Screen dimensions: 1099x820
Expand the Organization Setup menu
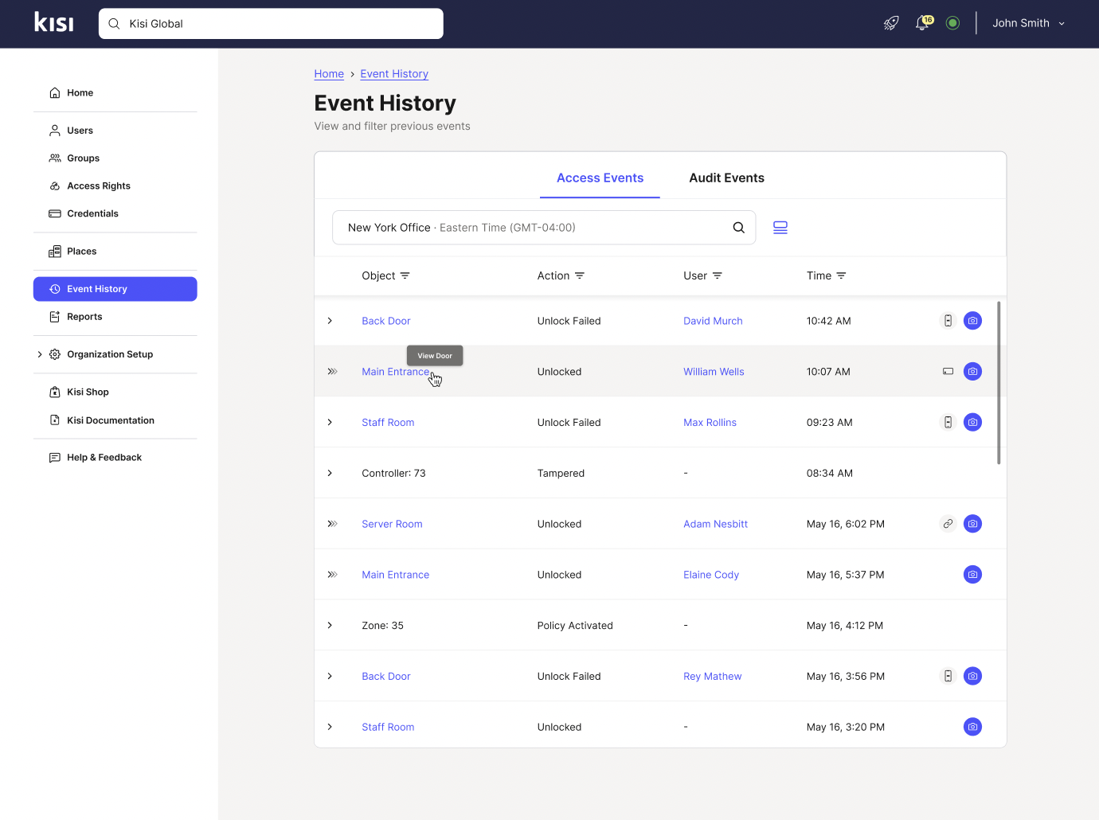[x=40, y=354]
